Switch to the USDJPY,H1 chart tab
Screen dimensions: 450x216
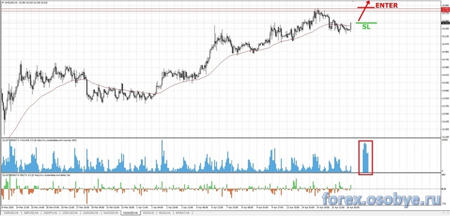point(50,213)
